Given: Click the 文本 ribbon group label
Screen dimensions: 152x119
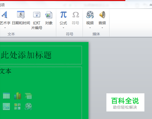Looking at the screenshot, I should pos(11,34).
